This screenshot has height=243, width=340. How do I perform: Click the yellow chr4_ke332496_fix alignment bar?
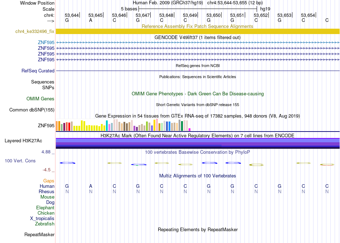point(198,31)
